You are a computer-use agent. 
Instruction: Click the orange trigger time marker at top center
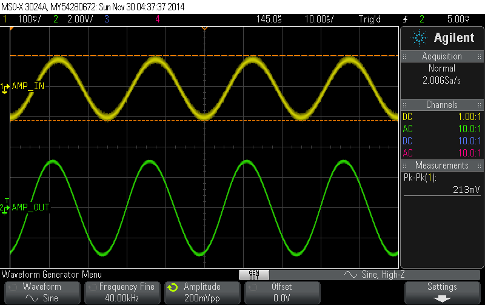point(204,28)
